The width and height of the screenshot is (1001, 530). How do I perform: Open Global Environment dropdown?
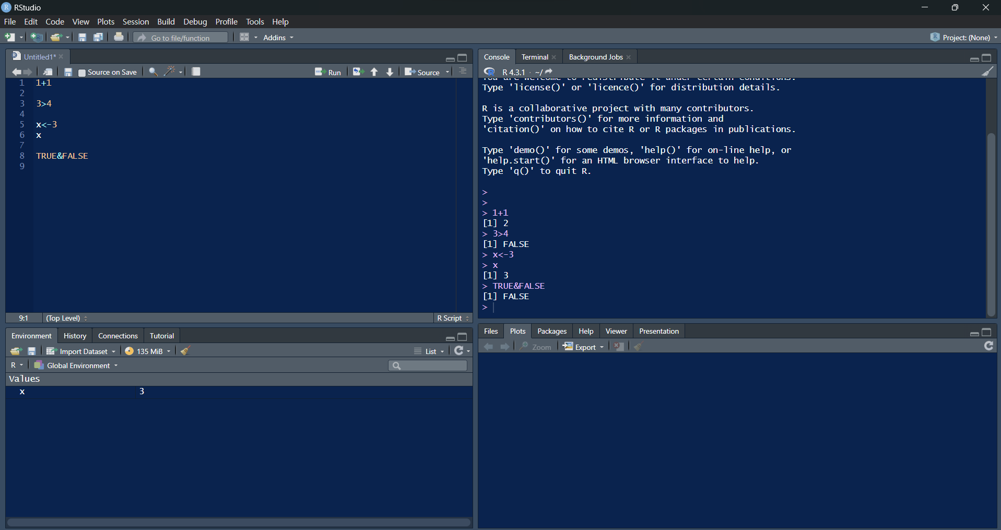tap(76, 365)
